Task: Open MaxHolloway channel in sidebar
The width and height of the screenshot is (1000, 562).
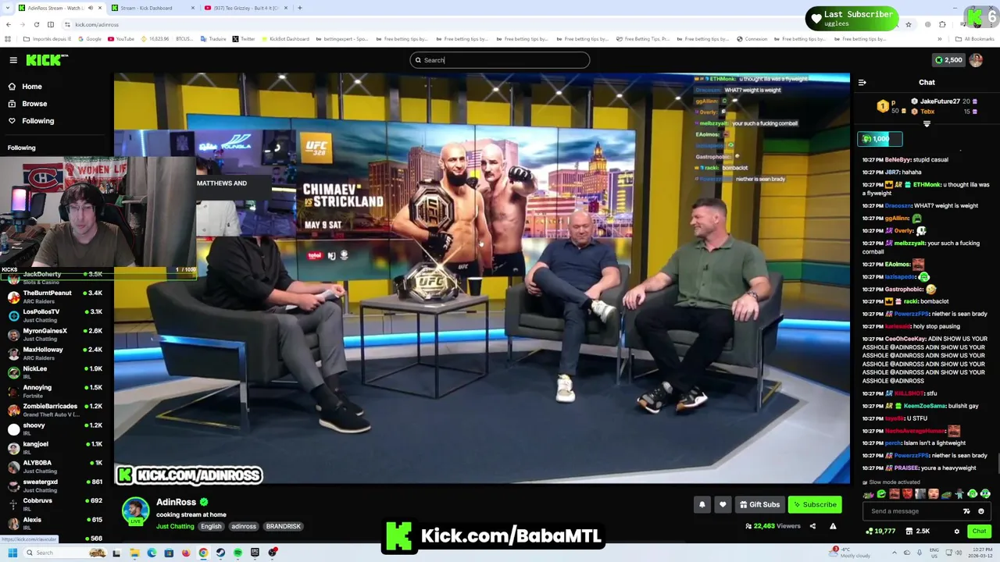Action: click(x=55, y=353)
